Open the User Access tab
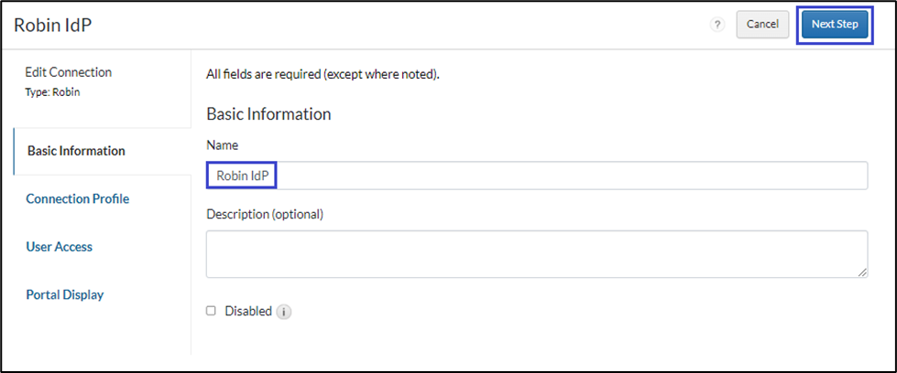Viewport: 897px width, 373px height. (x=60, y=247)
